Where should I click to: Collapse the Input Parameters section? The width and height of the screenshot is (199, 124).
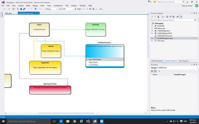[88, 59]
